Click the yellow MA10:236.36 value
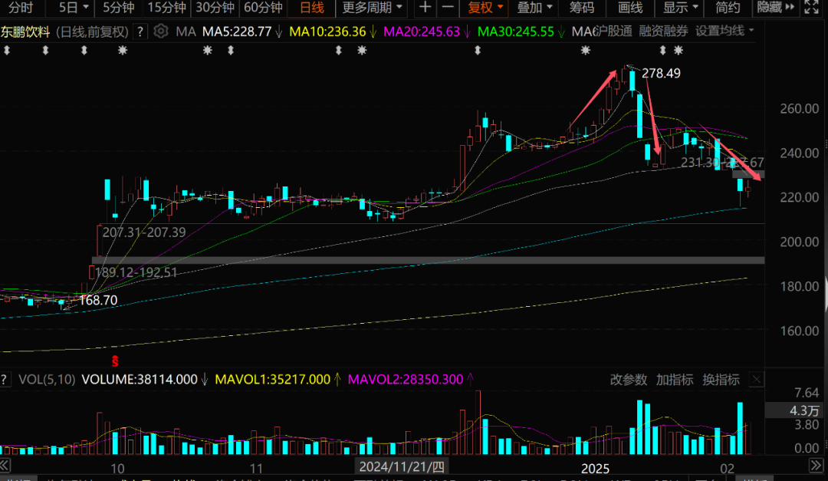 point(328,31)
